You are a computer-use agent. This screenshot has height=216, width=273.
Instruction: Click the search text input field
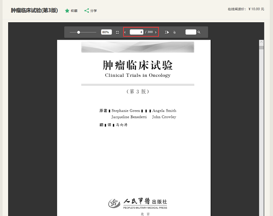point(191,32)
